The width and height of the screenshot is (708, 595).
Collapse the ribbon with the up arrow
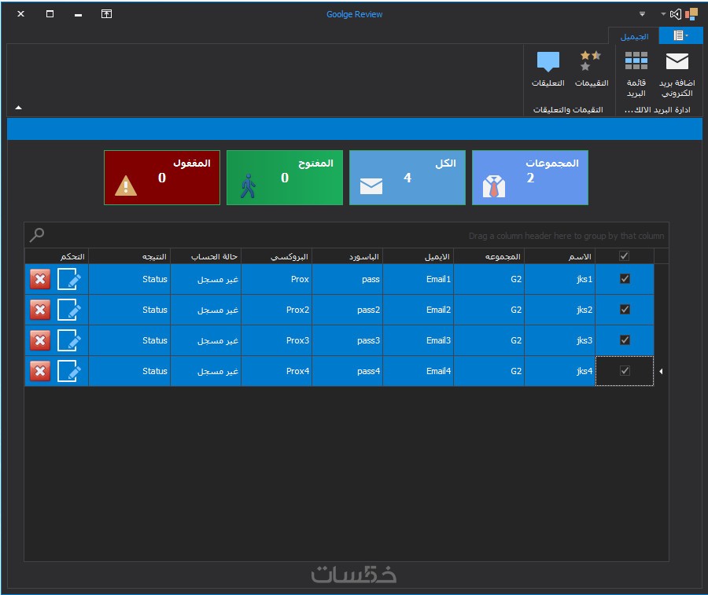pos(19,108)
